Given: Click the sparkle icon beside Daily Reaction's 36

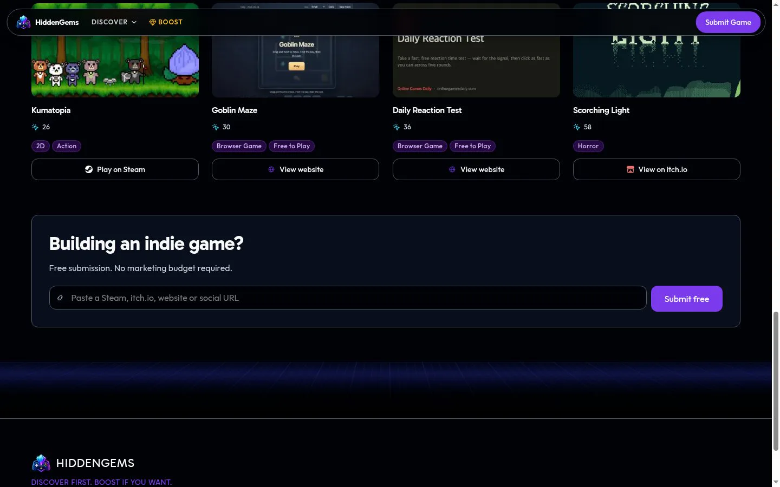Looking at the screenshot, I should click(396, 127).
